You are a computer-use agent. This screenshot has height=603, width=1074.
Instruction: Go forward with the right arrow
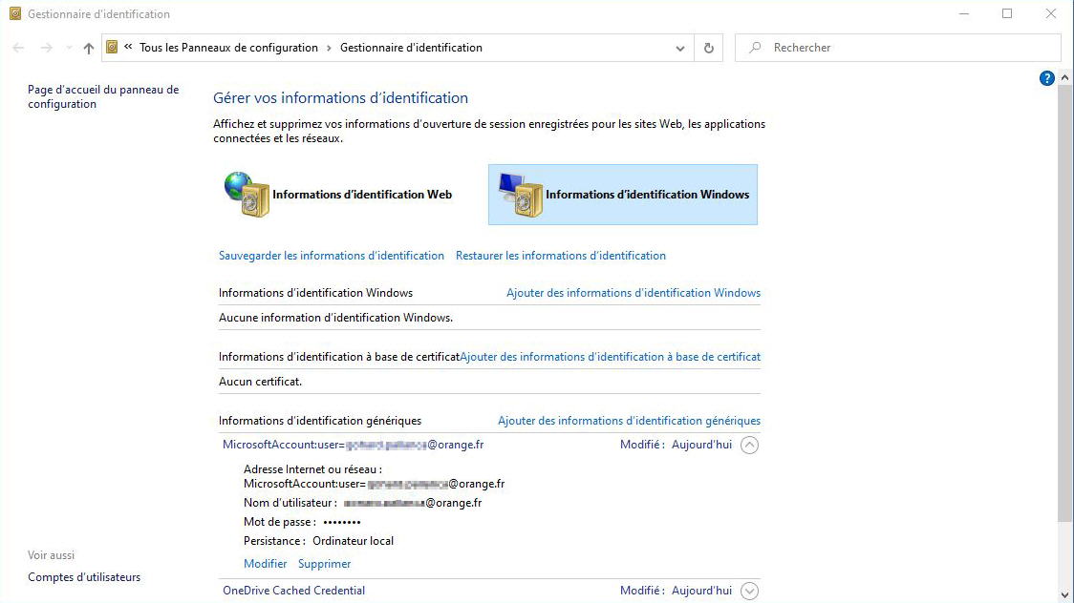tap(46, 48)
